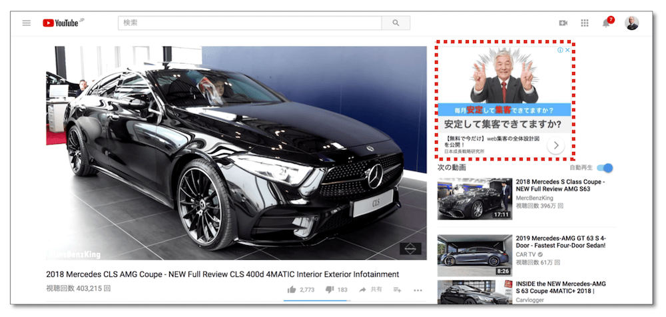Open the three-dot more actions menu
Image resolution: width=666 pixels, height=317 pixels.
click(x=418, y=290)
